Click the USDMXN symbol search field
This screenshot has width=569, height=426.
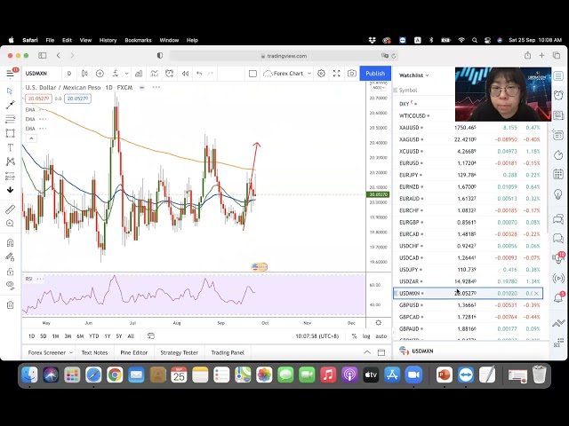37,74
